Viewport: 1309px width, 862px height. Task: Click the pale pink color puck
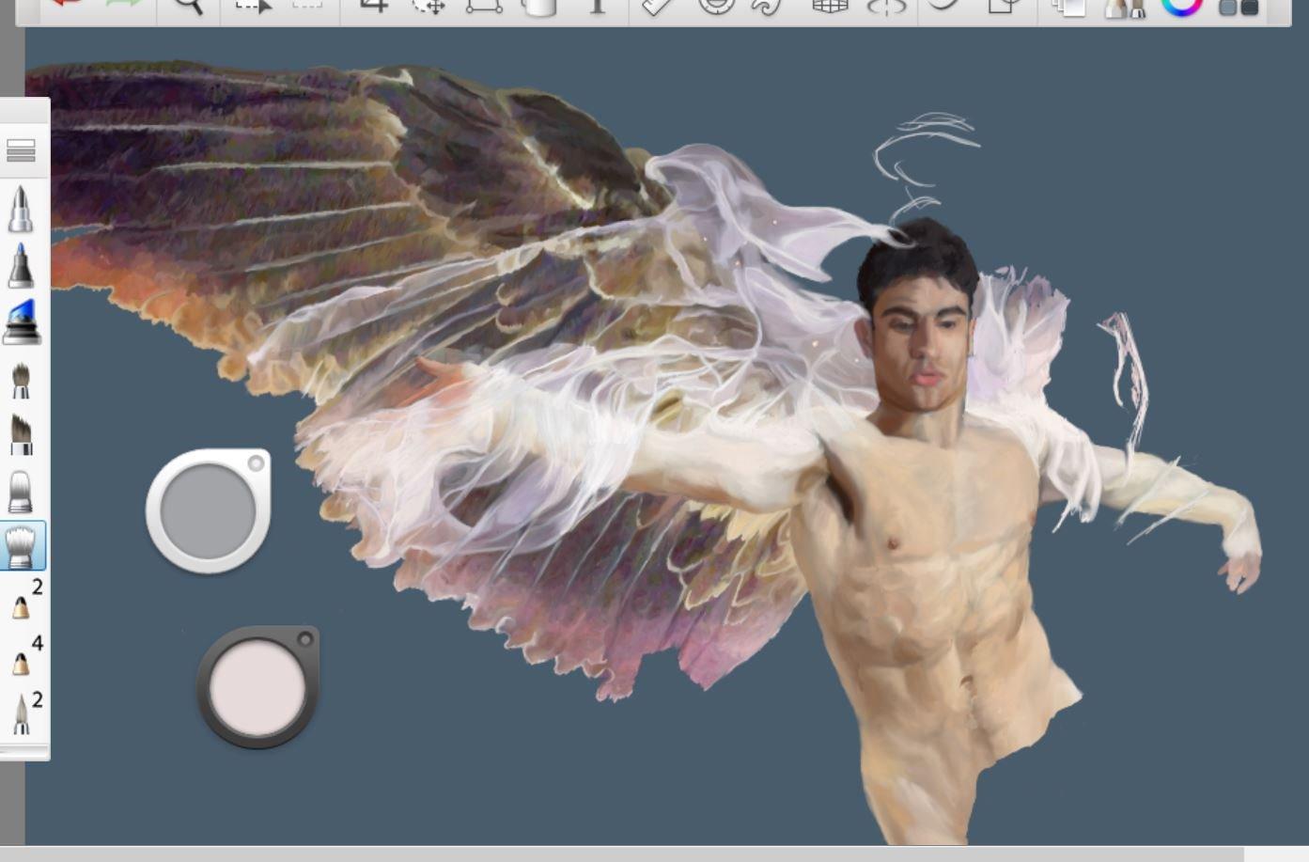257,687
